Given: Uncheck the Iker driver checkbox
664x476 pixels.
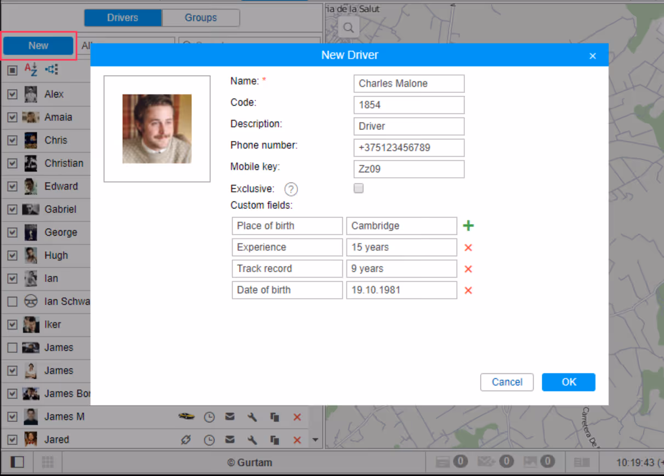Looking at the screenshot, I should 12,325.
